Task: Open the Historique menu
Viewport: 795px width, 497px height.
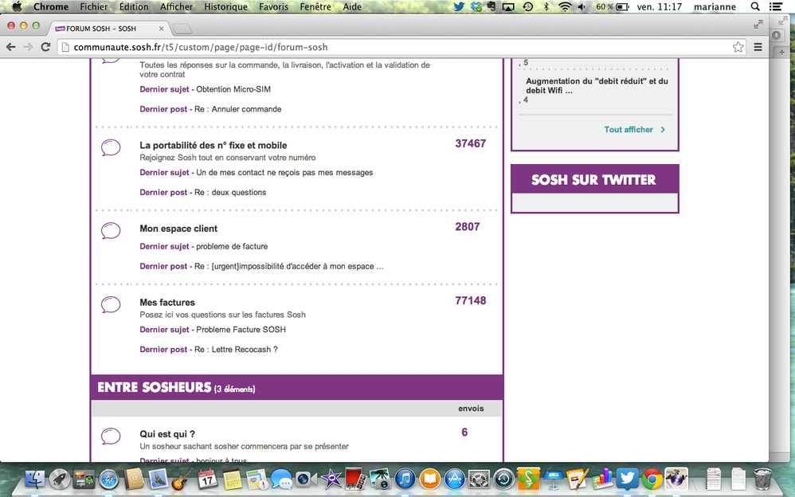Action: (x=225, y=6)
